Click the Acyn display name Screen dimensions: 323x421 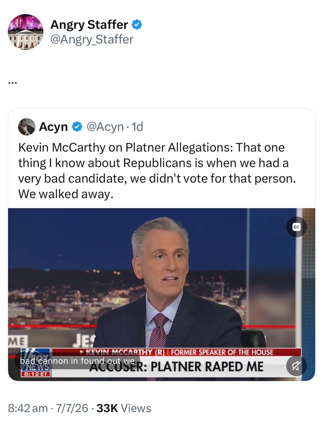pos(53,127)
